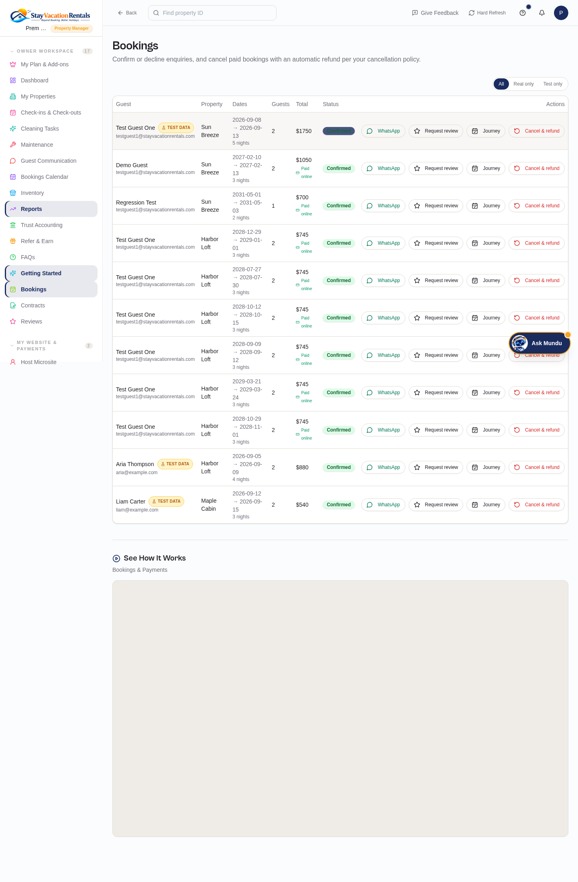
Task: Click Cleaning Tasks sparkle icon
Action: point(13,129)
